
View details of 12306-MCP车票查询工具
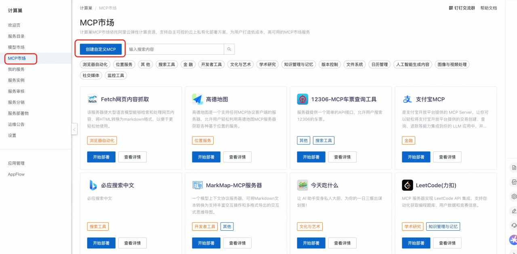(x=342, y=157)
